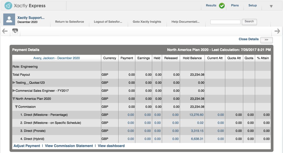Click the >> collapse details button
This screenshot has width=283, height=153.
point(266,40)
